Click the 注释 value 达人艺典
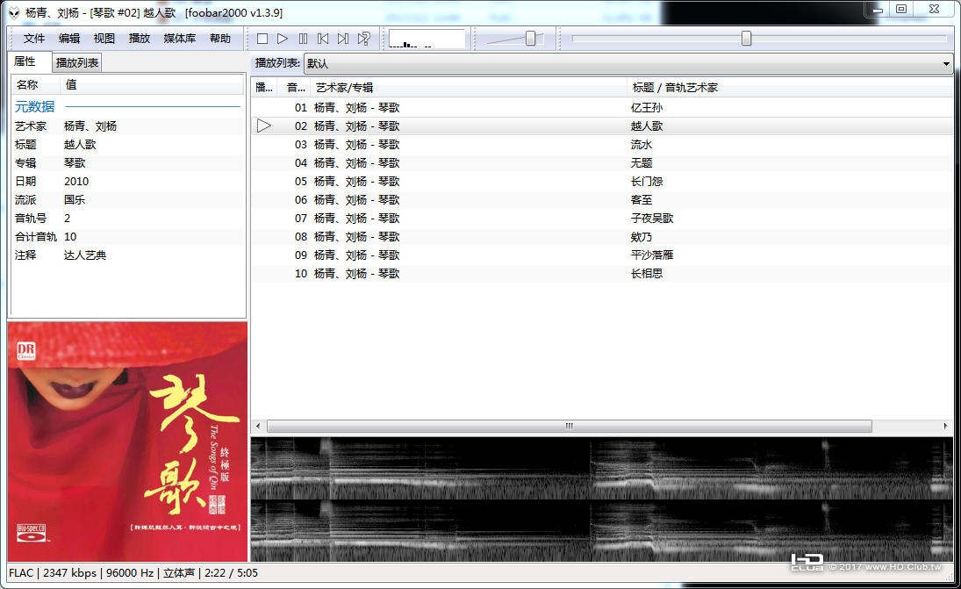 tap(85, 255)
